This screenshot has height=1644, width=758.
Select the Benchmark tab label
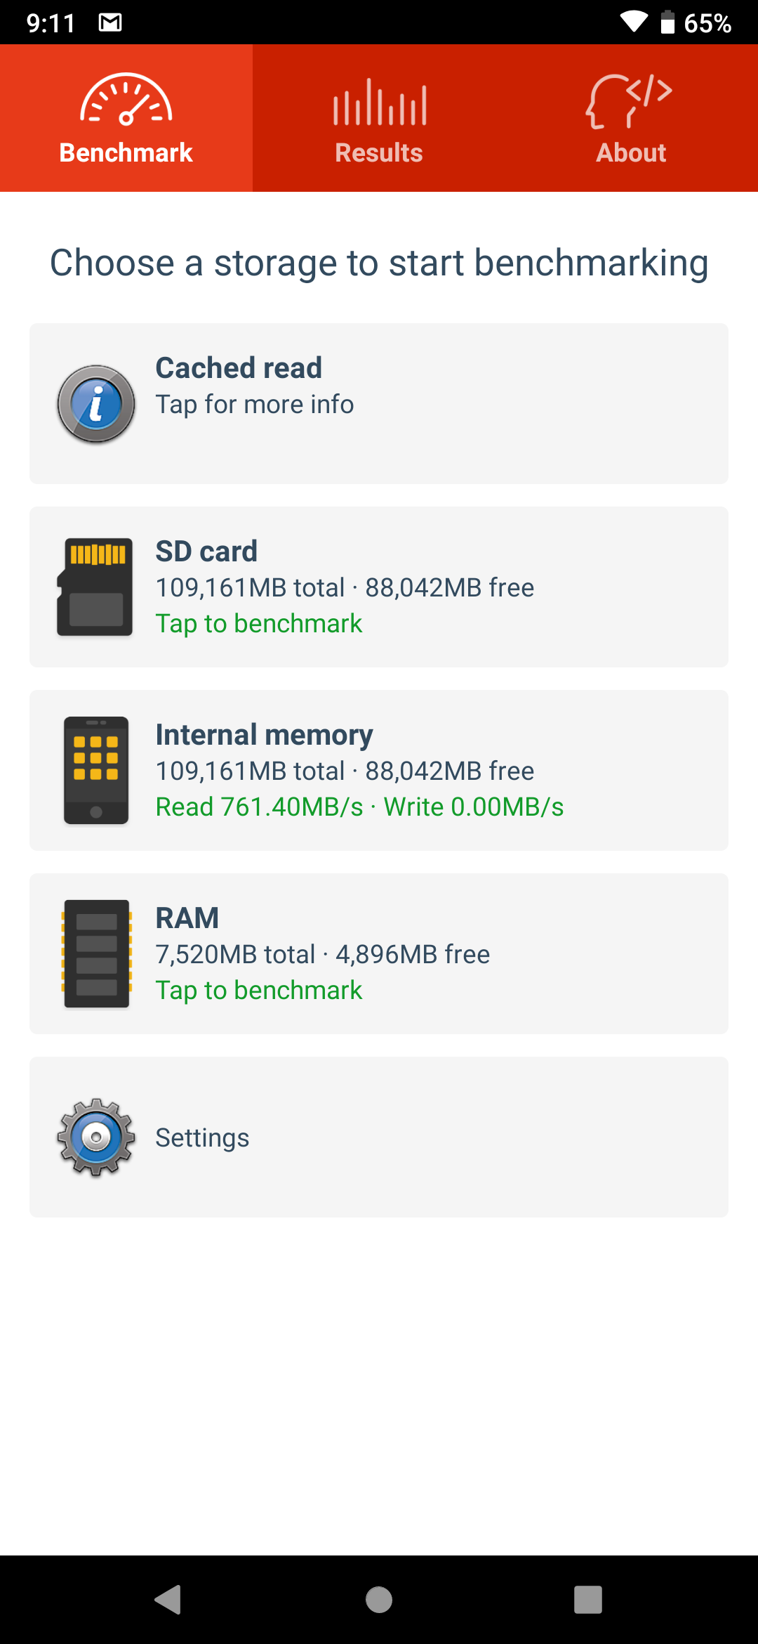tap(126, 153)
